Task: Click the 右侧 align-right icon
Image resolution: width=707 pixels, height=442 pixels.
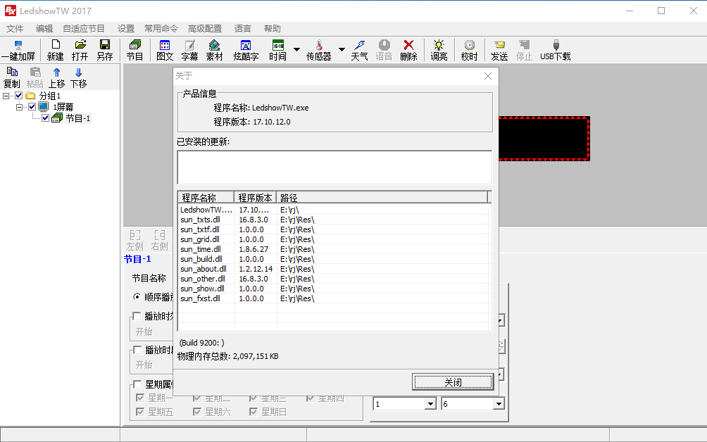Action: pos(159,240)
